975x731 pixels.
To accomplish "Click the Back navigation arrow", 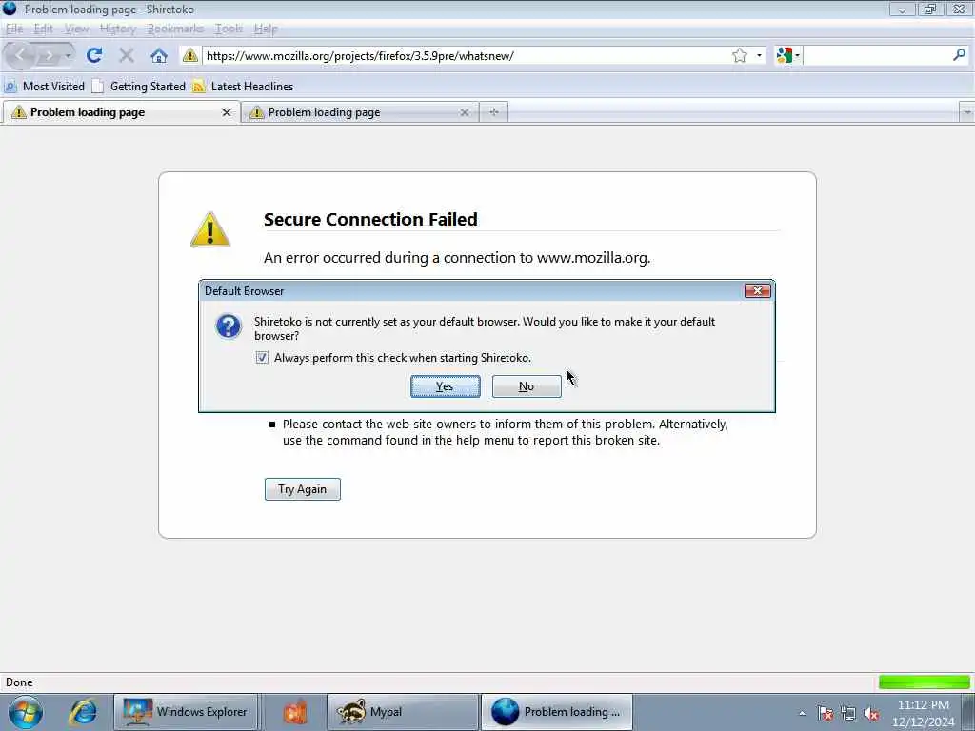I will [20, 56].
